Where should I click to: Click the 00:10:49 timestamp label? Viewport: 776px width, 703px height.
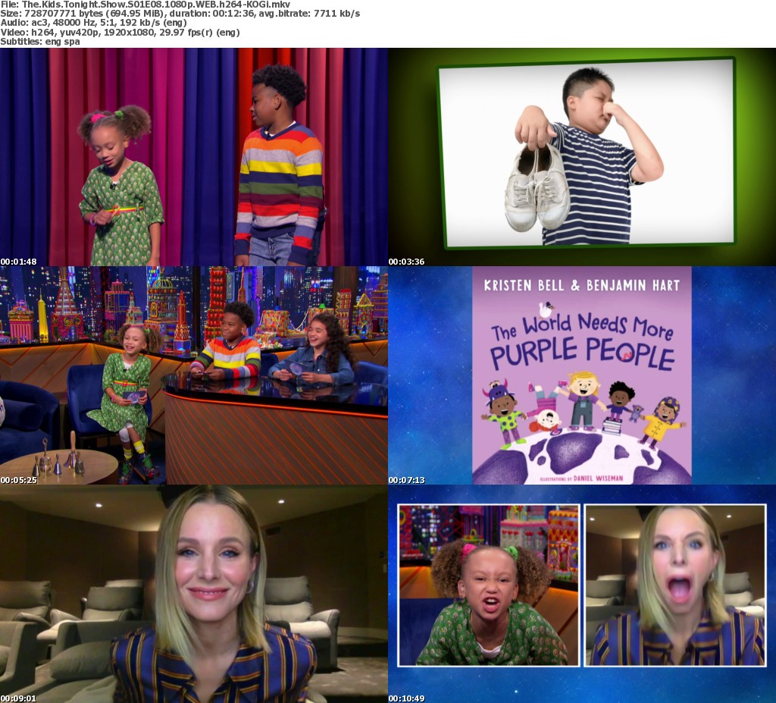407,698
